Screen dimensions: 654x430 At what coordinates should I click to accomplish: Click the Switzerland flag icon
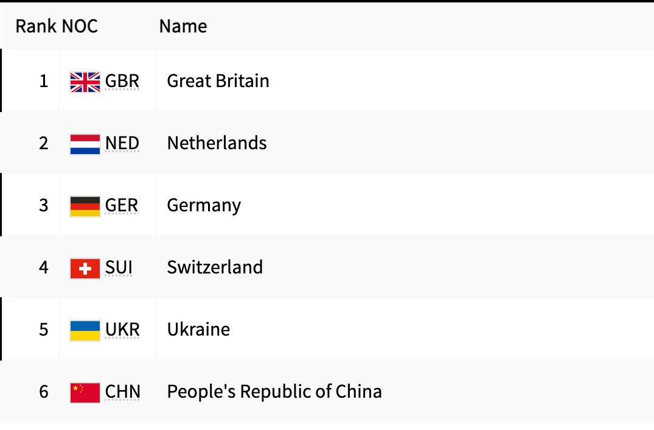85,269
